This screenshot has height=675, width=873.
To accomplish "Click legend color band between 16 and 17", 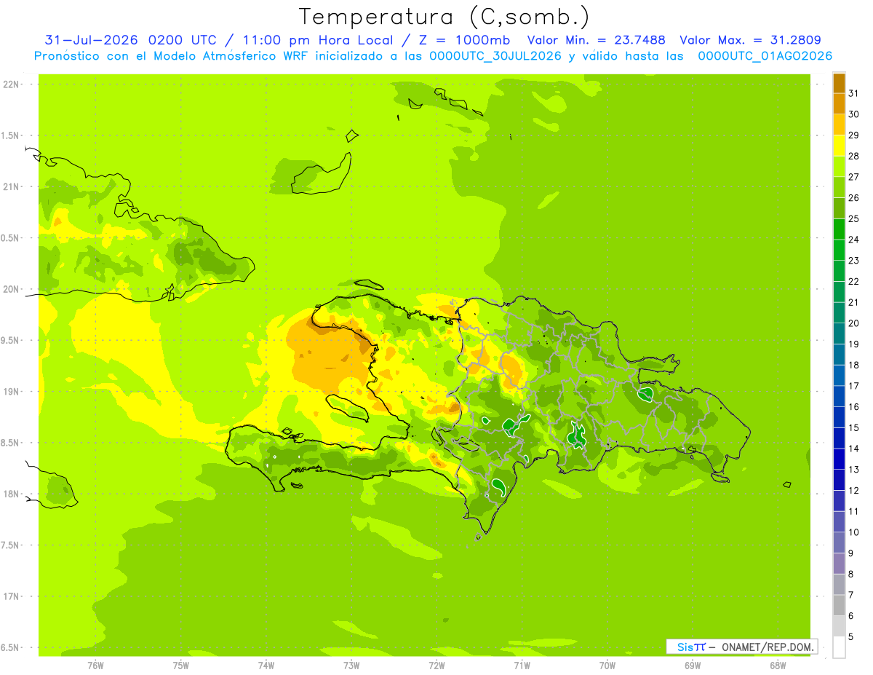I will [840, 396].
